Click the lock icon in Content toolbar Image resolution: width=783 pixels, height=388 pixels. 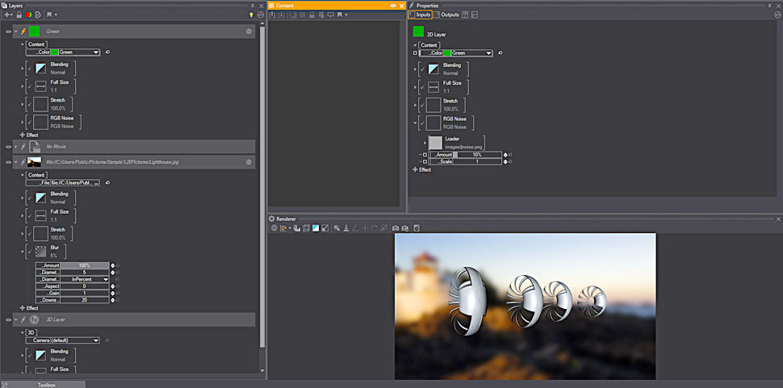[311, 15]
